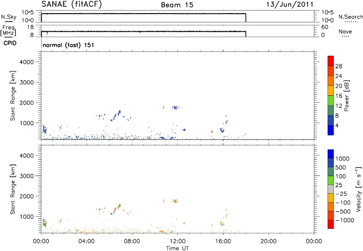Click the 'N.Sky' label

click(9, 17)
